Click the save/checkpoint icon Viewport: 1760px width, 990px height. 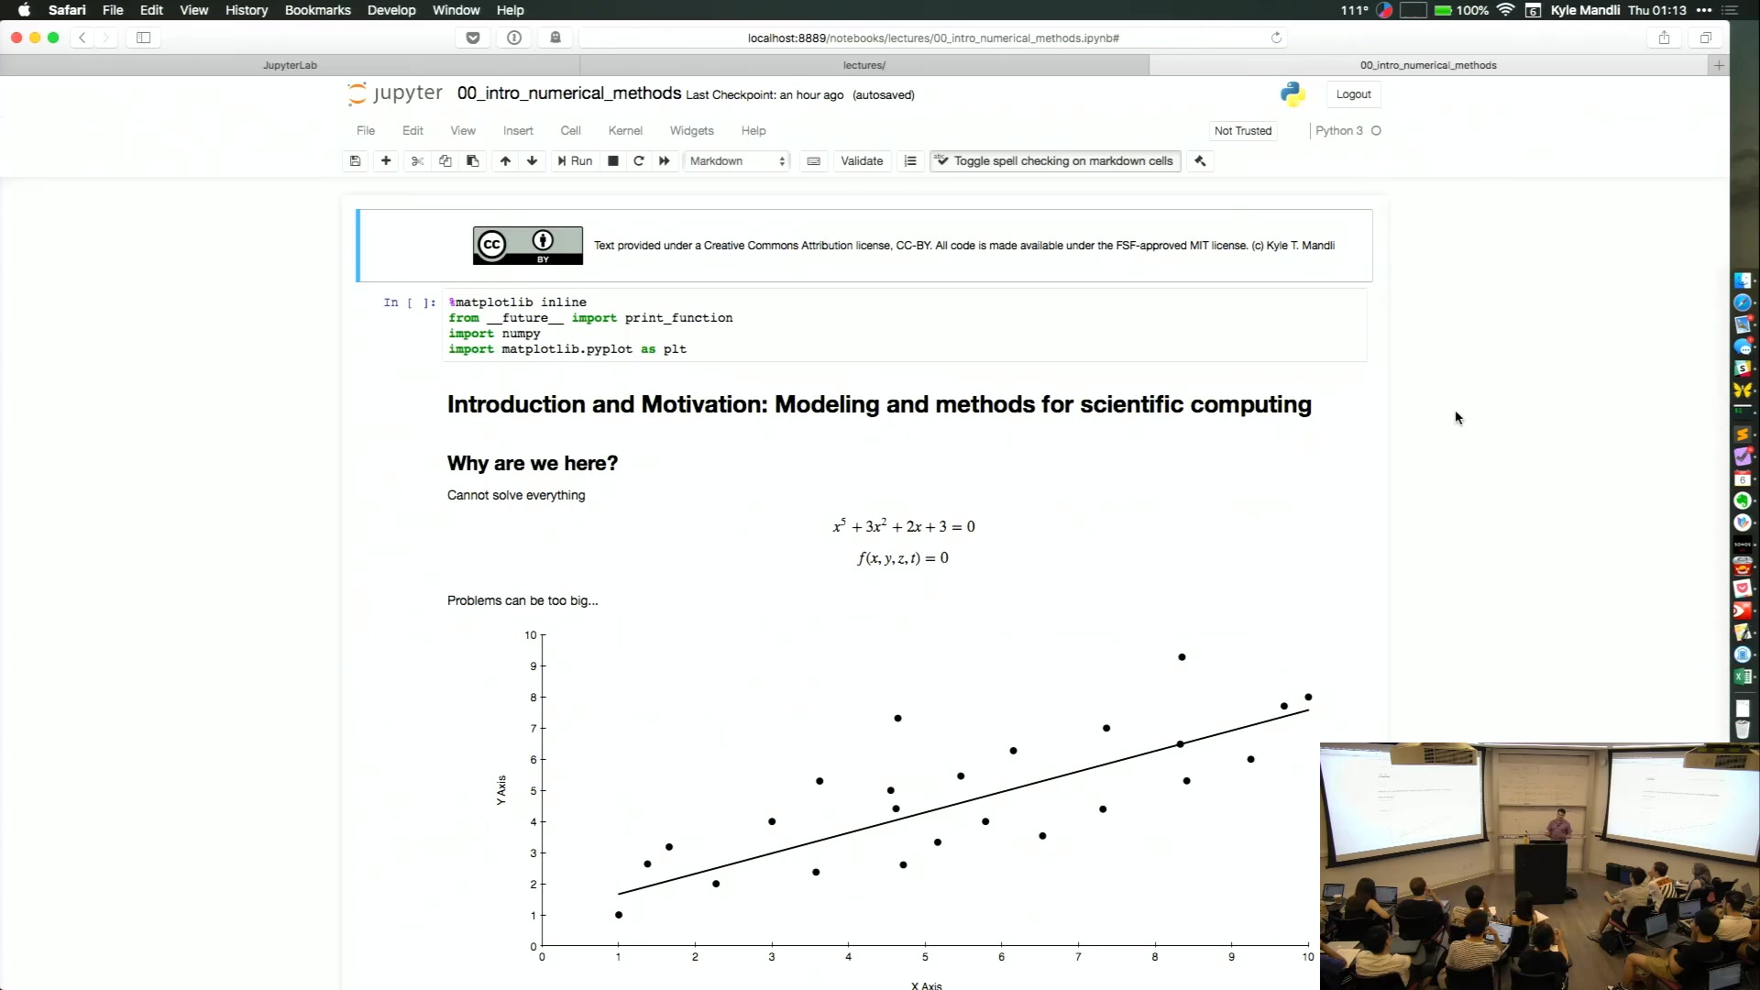pyautogui.click(x=354, y=160)
